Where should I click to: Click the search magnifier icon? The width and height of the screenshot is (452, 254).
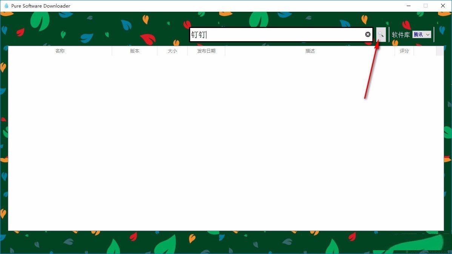click(380, 34)
